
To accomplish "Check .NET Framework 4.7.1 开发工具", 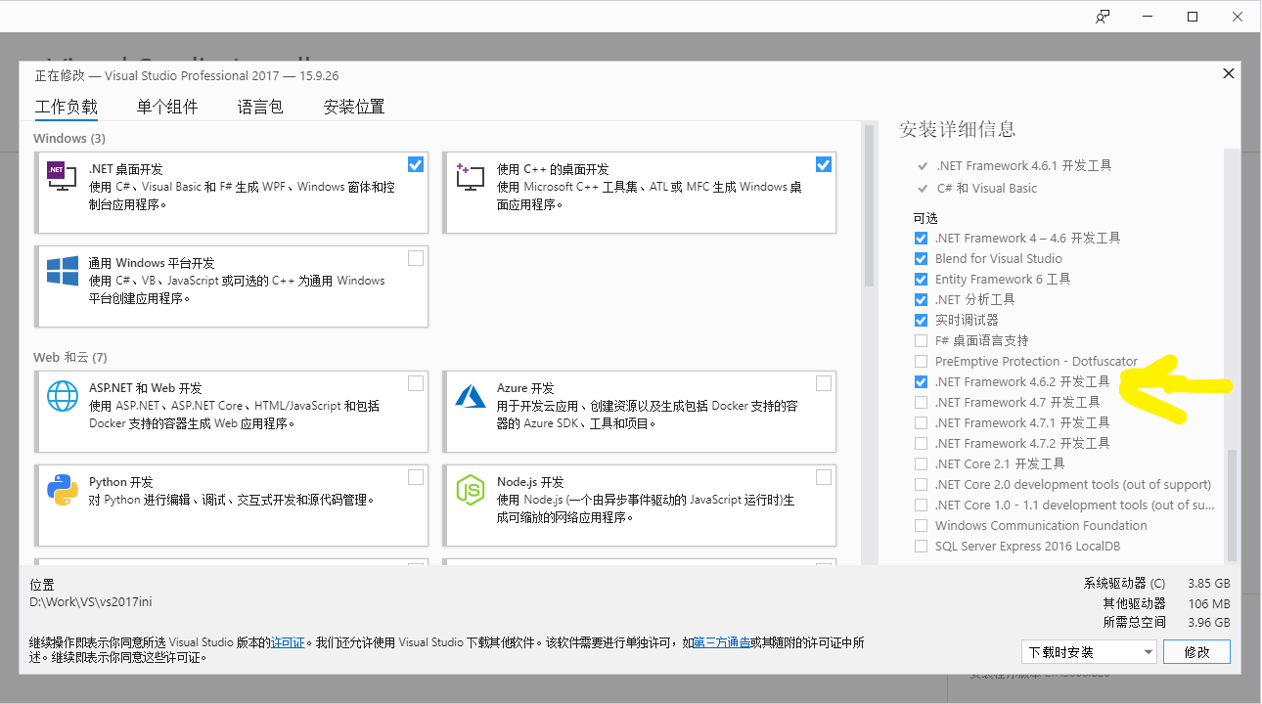I will (921, 422).
